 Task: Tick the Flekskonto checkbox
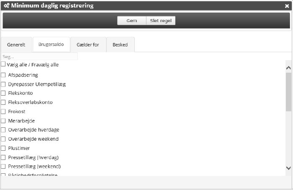3,93
